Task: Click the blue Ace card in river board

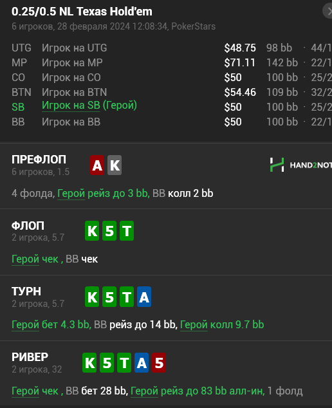Action: (142, 363)
